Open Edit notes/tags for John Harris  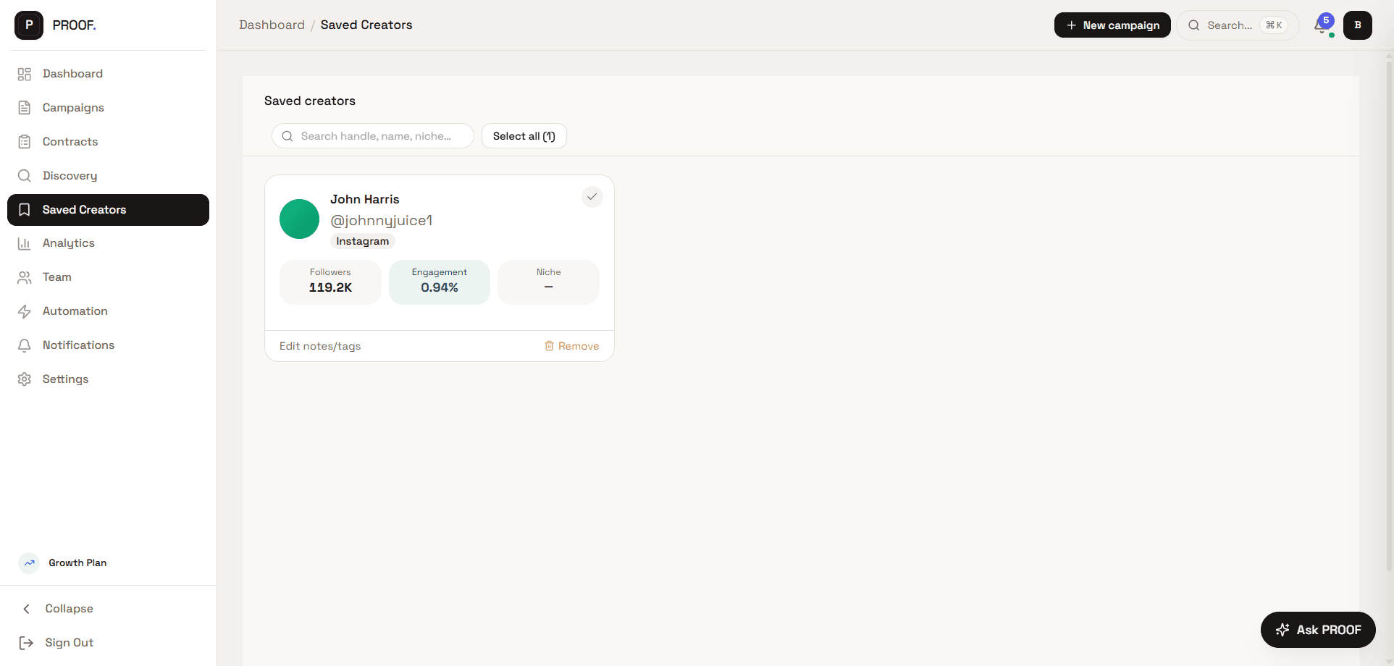coord(320,346)
